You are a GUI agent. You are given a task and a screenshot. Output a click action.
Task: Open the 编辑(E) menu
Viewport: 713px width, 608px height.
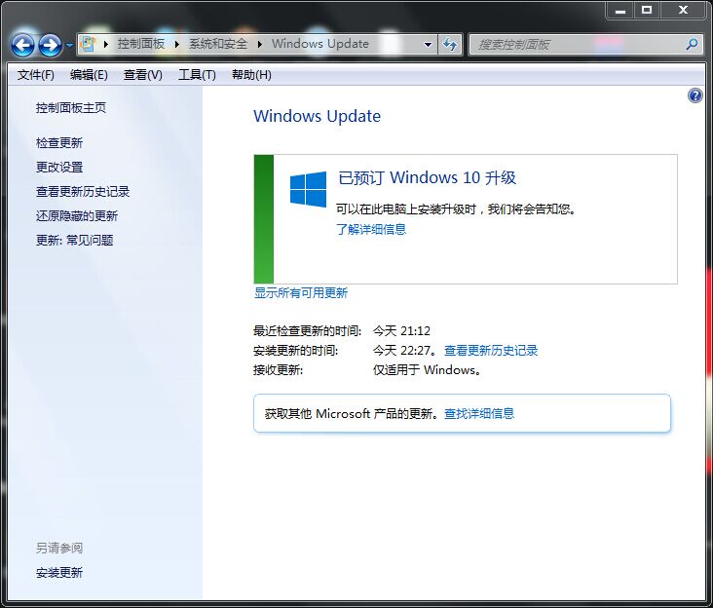click(x=90, y=75)
